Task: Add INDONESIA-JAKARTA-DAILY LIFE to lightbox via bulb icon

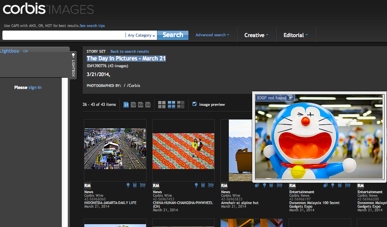Action: (128, 185)
